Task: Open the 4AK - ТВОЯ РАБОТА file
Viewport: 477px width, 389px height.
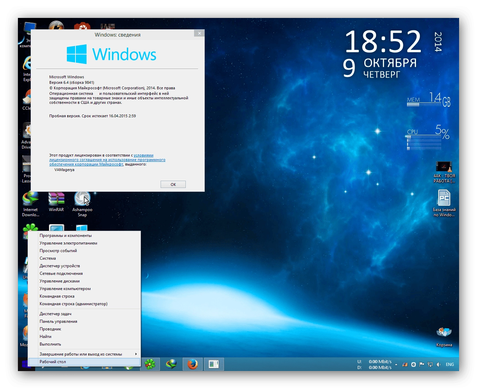Action: pos(444,172)
